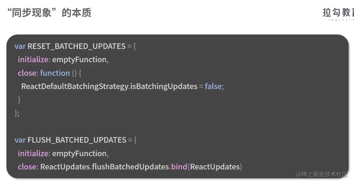The image size is (354, 184).
Task: Click emptyFunction value in RESET_BATCHED_UPDATES block
Action: click(79, 60)
